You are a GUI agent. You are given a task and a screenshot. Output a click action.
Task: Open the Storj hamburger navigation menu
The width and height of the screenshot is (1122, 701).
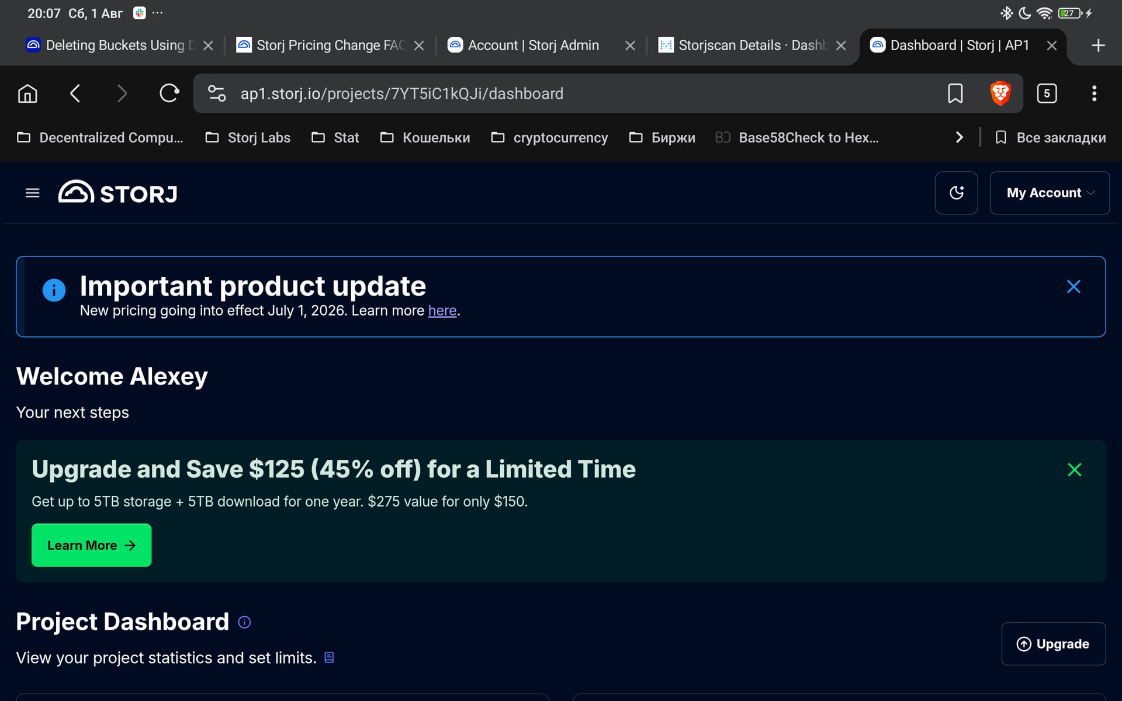tap(33, 193)
